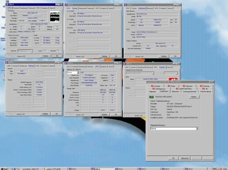Click the Z title icon of the CPU-Z Graphics window

tap(125, 64)
